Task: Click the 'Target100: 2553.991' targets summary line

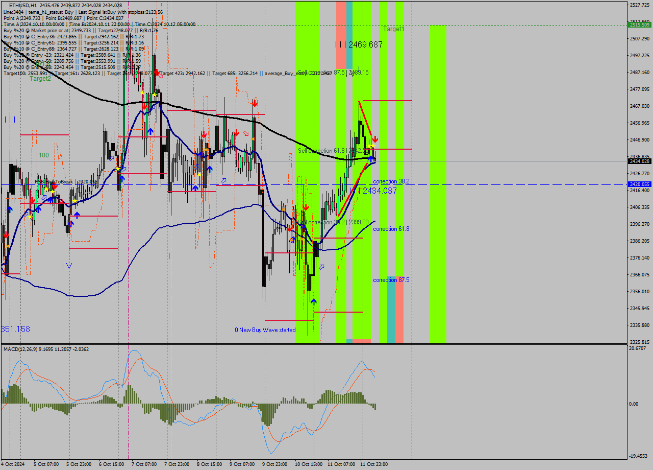Action: pyautogui.click(x=168, y=73)
